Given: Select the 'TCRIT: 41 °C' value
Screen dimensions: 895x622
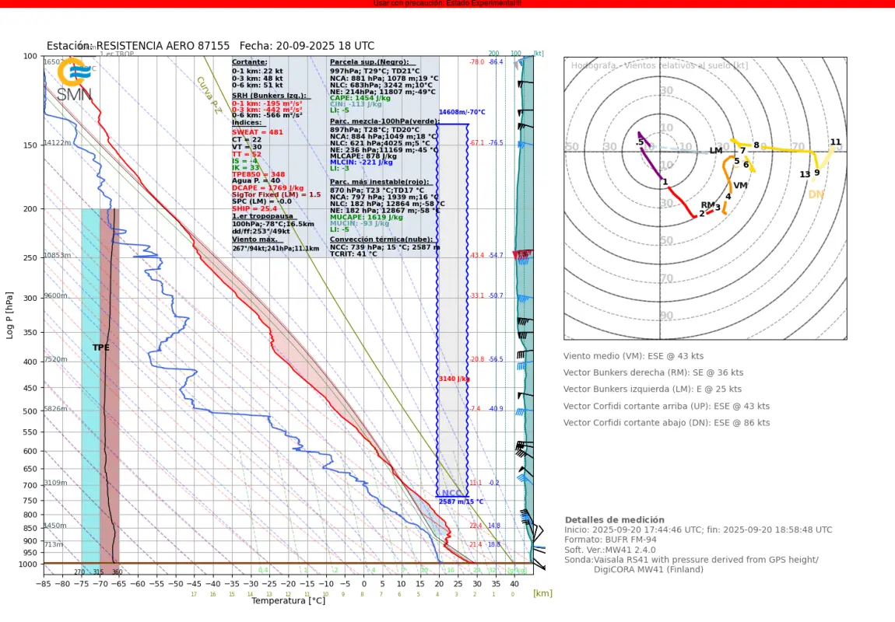Looking at the screenshot, I should point(353,253).
